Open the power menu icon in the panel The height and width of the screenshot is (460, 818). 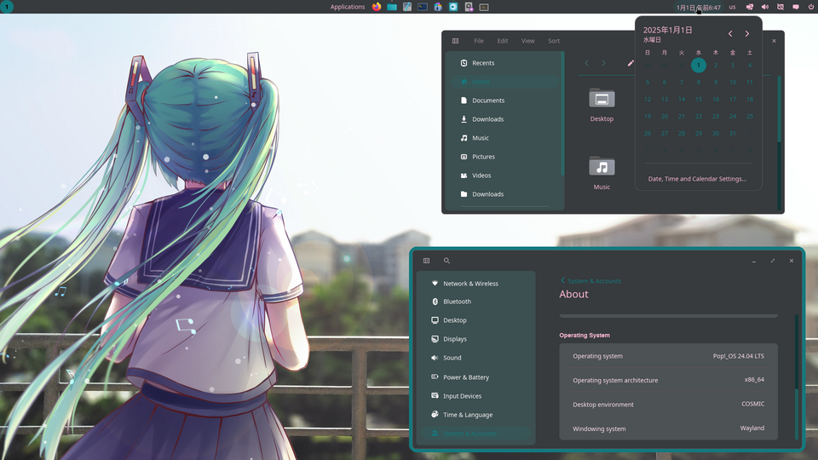click(x=810, y=7)
